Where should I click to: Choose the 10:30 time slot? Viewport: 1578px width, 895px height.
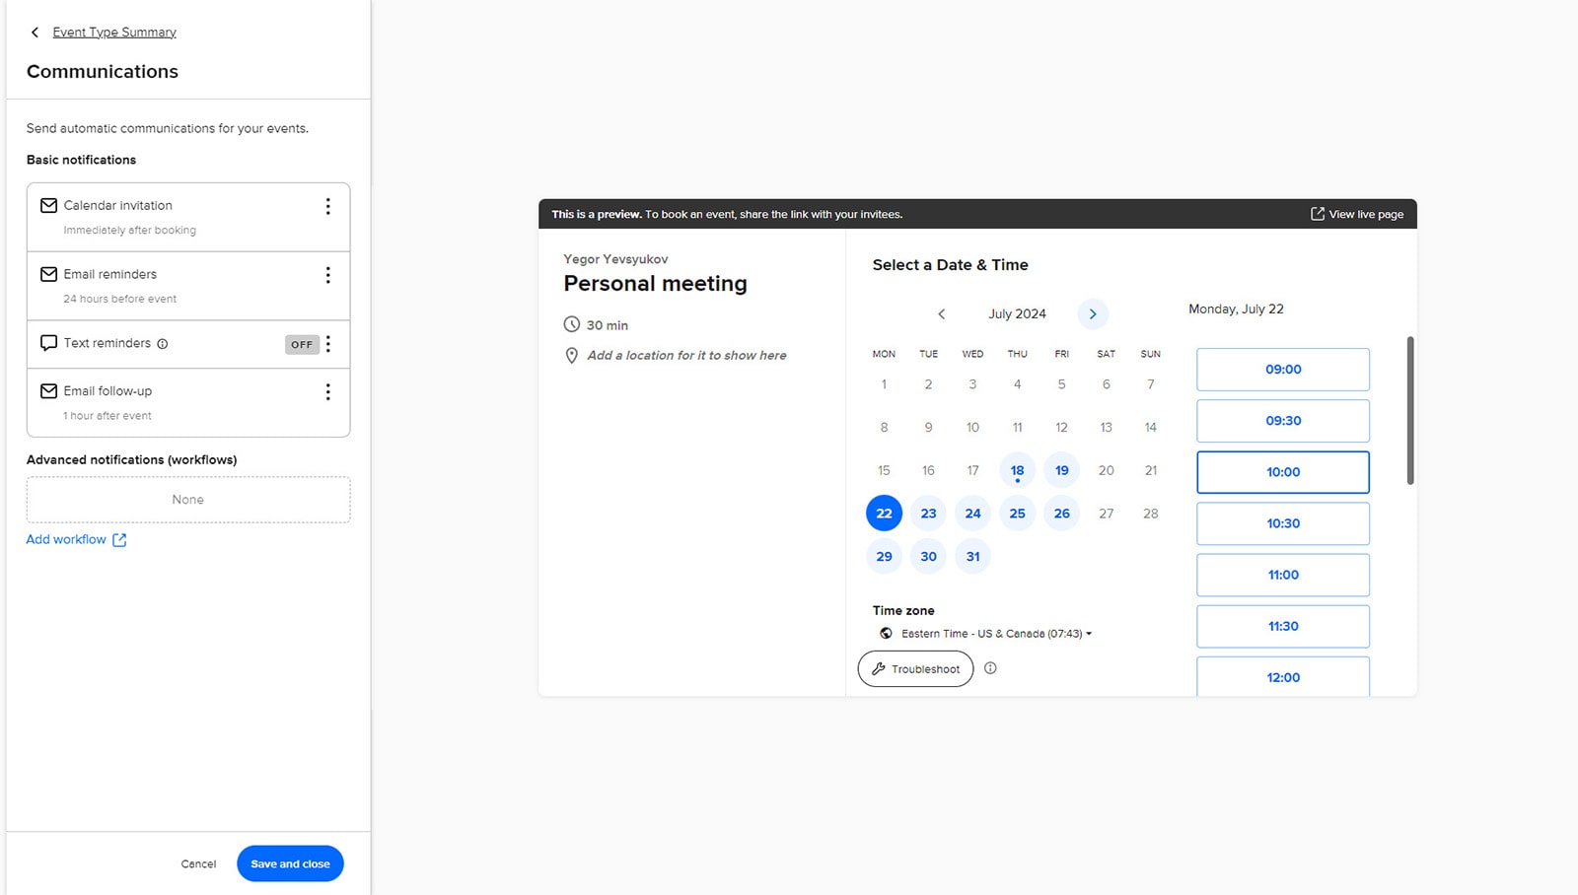1283,523
